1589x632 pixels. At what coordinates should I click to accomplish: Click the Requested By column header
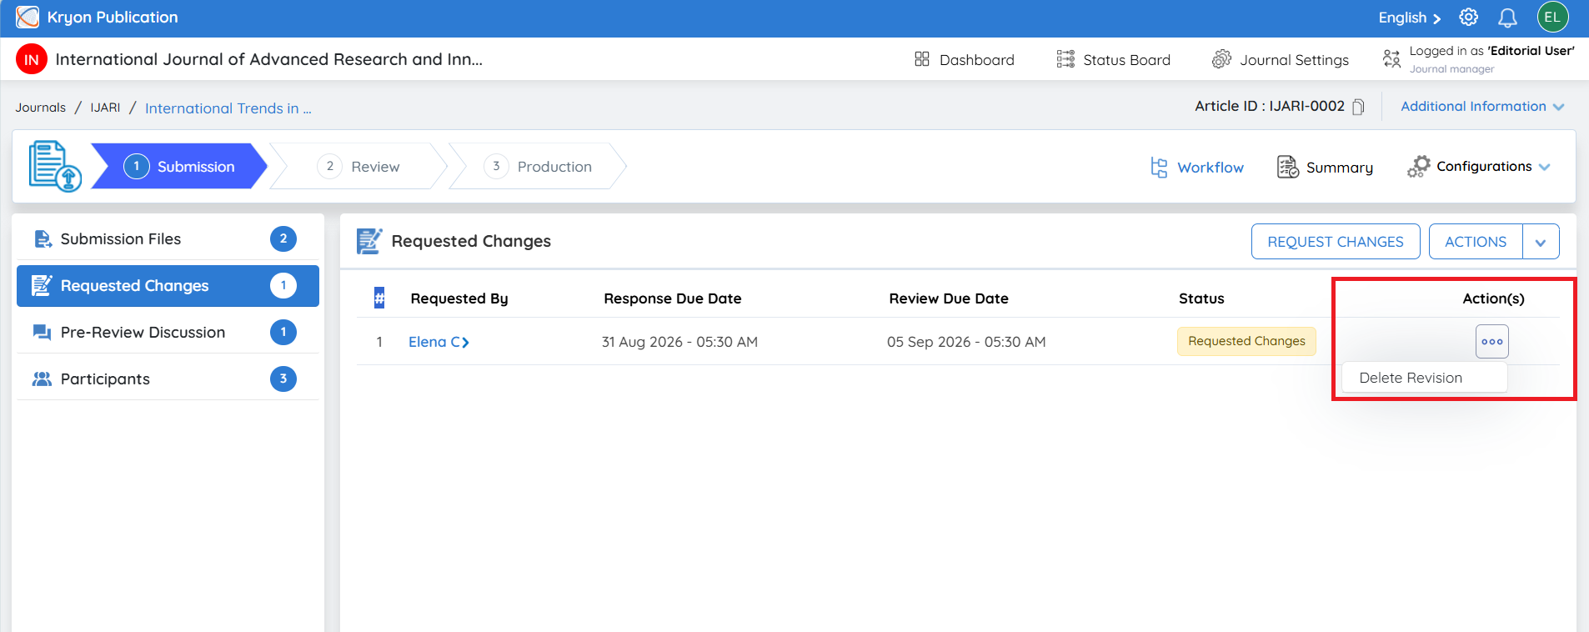pos(459,298)
